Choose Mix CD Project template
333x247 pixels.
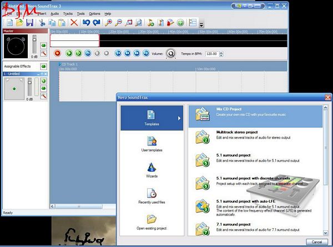pyautogui.click(x=255, y=116)
